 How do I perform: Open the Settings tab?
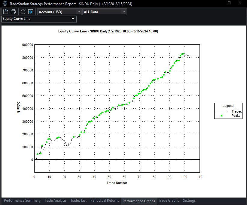(x=189, y=200)
